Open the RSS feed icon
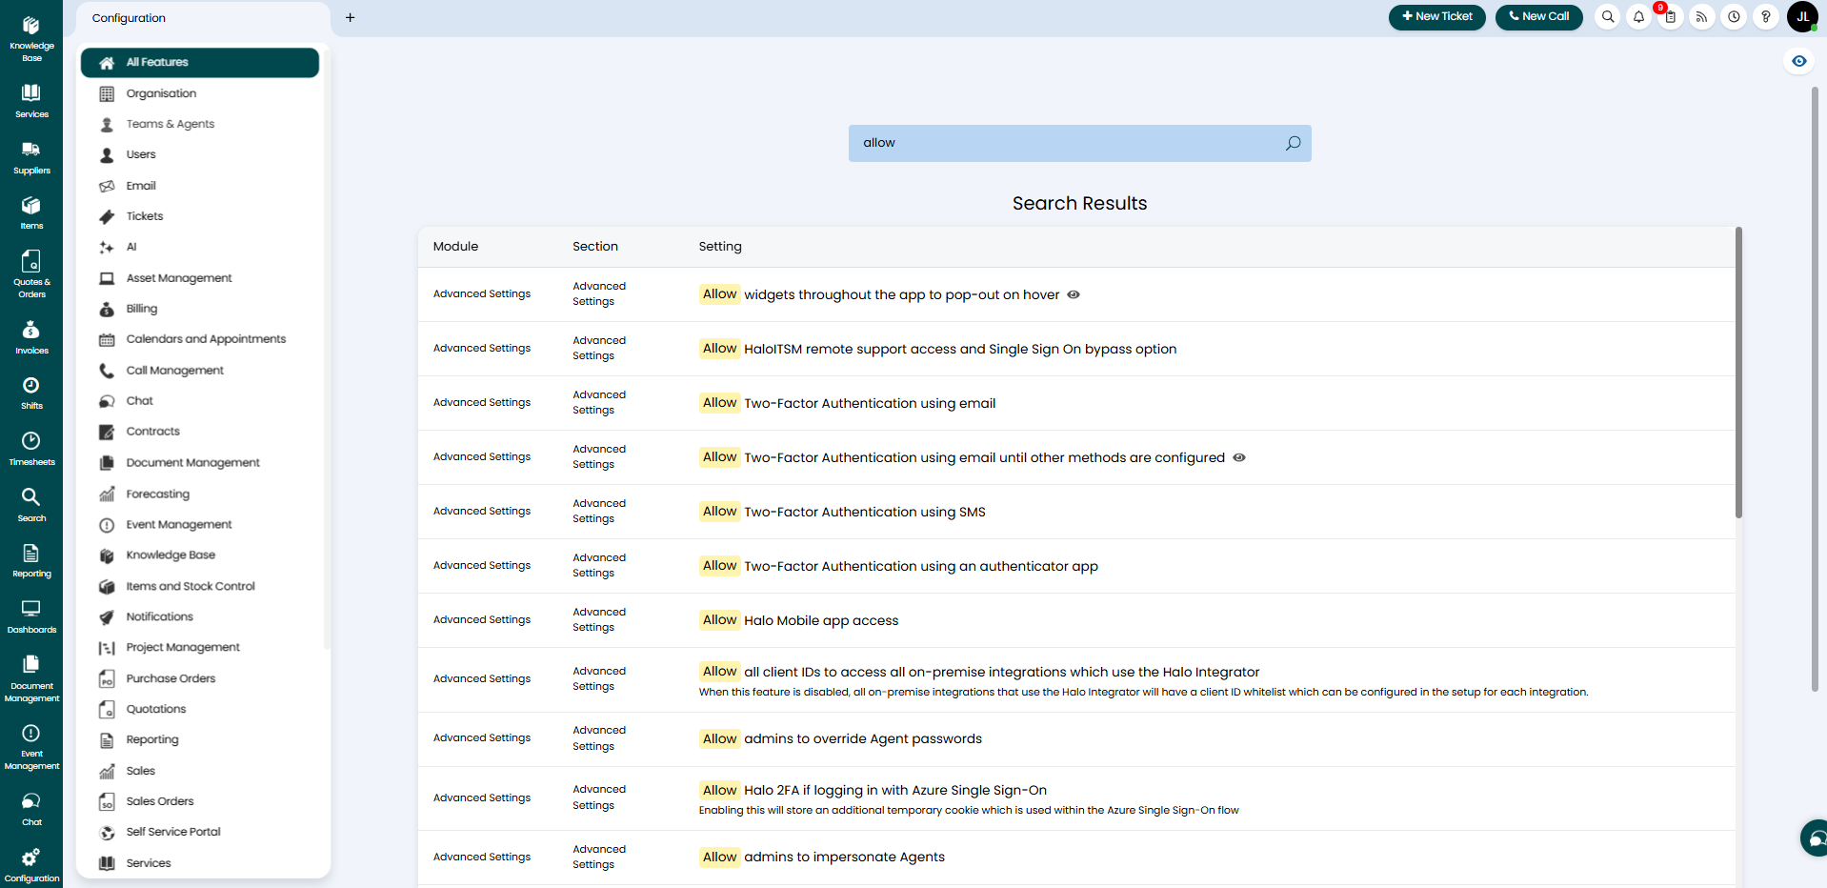Image resolution: width=1827 pixels, height=888 pixels. [1701, 17]
